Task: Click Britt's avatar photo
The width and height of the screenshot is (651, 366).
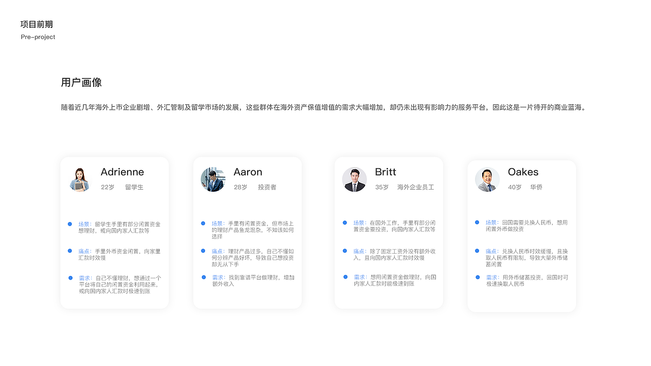Action: [x=354, y=179]
